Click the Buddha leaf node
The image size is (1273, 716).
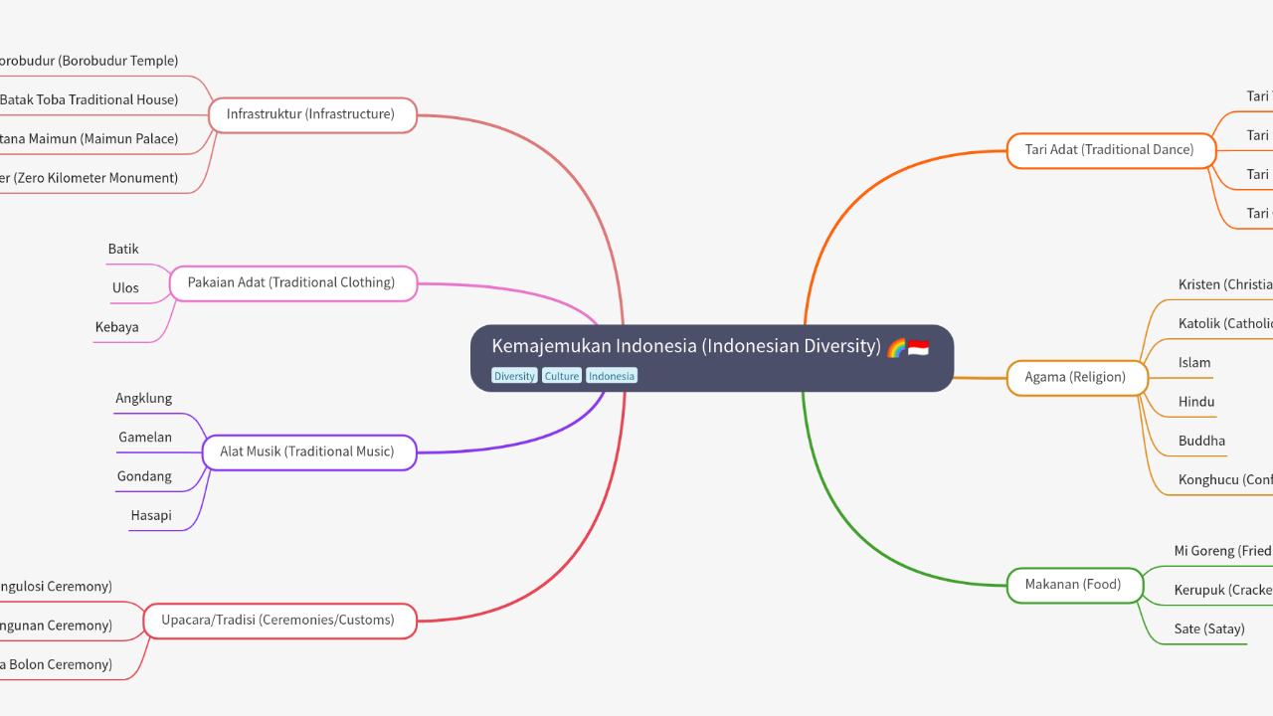1201,441
